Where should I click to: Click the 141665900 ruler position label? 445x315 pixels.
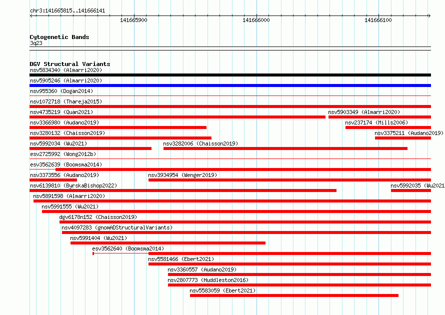pos(133,20)
